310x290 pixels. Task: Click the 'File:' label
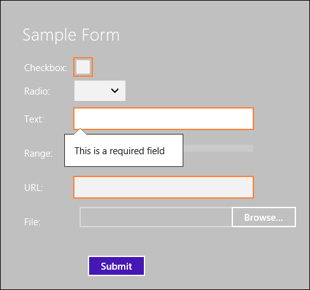coord(32,222)
